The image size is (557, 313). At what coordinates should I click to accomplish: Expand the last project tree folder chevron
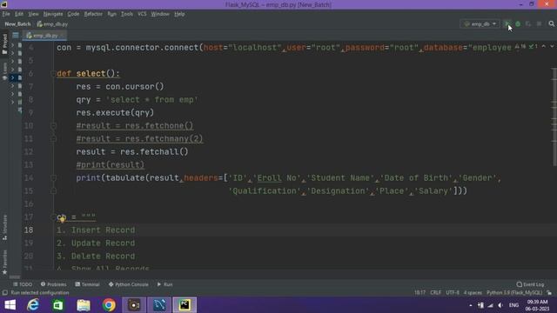click(x=12, y=103)
